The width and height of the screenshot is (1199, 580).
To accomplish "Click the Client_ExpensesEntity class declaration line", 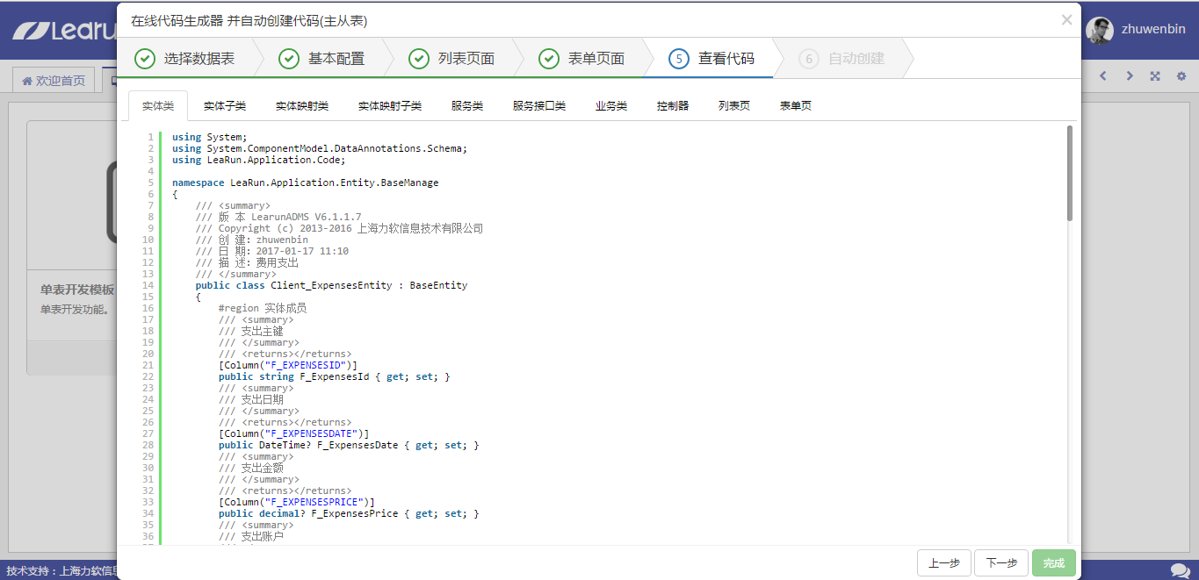I will [x=332, y=285].
